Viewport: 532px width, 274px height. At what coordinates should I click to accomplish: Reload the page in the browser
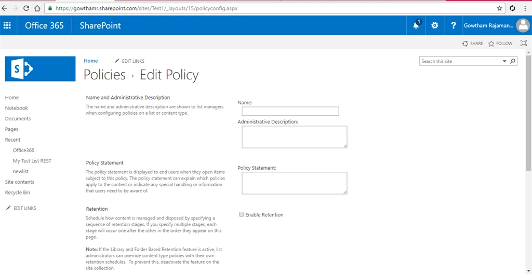click(x=26, y=8)
